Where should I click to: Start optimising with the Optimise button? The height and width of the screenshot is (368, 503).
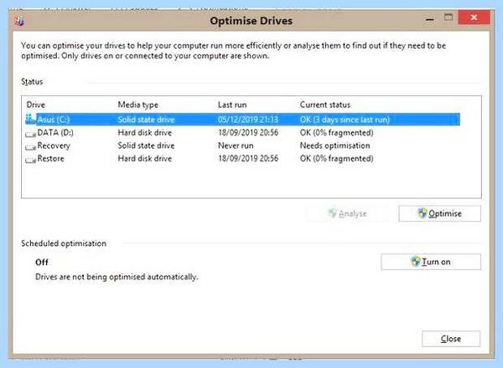coord(439,213)
